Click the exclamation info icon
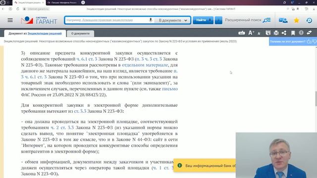Image resolution: width=317 pixels, height=178 pixels. pyautogui.click(x=301, y=33)
